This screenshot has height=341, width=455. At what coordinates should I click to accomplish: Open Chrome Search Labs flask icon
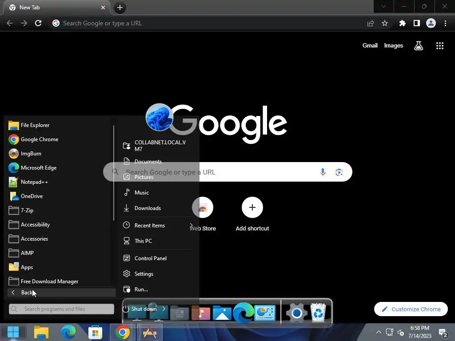point(419,46)
